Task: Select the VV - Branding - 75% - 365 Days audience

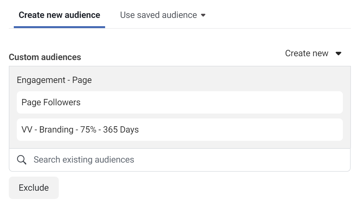Action: coord(180,130)
